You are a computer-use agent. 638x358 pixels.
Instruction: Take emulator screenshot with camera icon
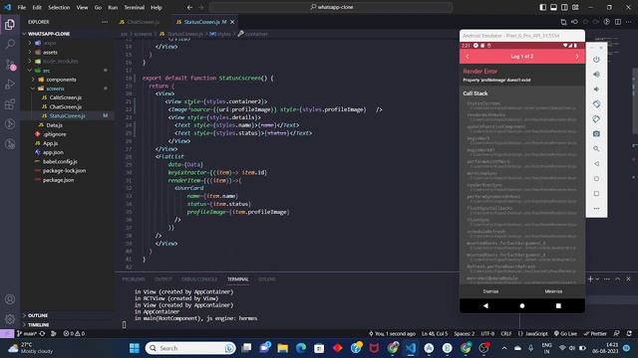[596, 134]
